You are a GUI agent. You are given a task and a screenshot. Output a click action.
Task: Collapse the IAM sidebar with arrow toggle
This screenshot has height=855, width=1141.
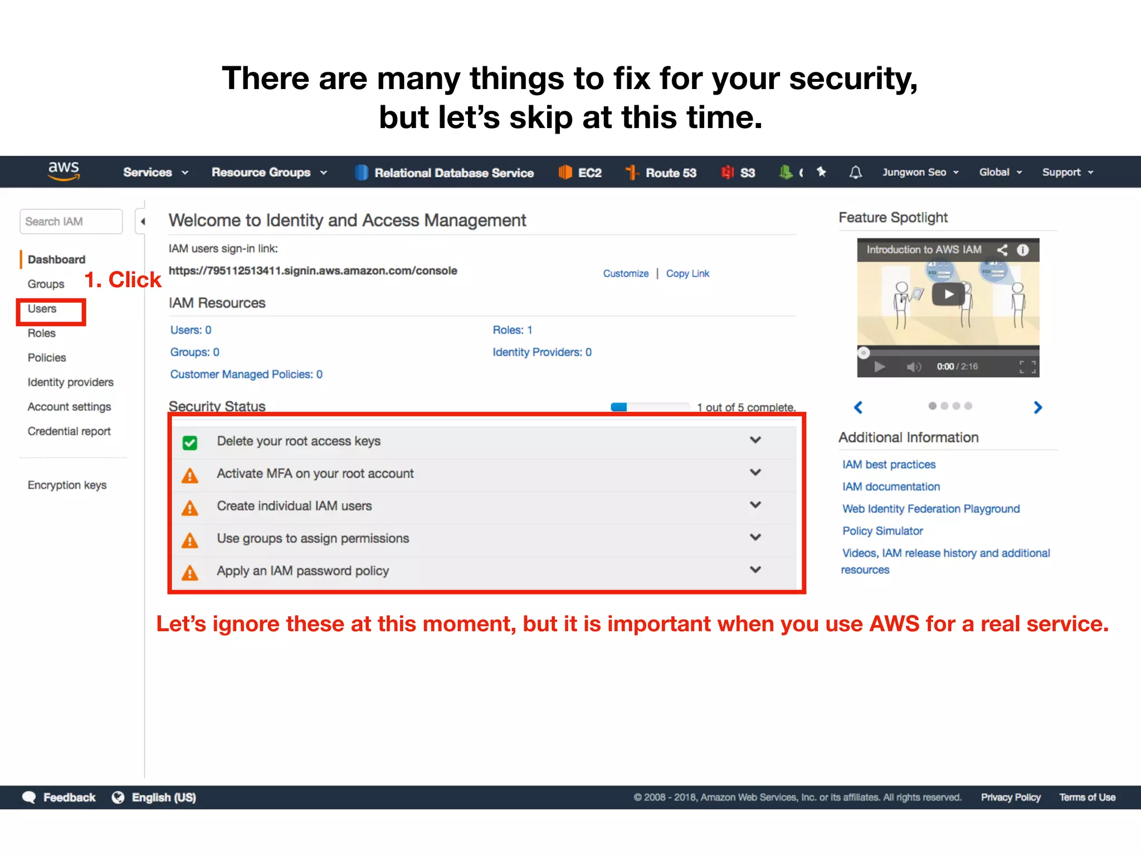142,222
